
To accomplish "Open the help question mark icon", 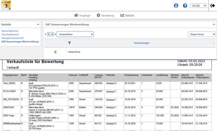I will [x=185, y=6].
